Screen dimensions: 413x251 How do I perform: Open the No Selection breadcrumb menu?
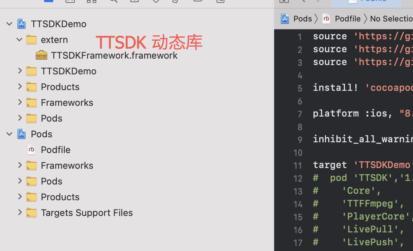pos(392,19)
